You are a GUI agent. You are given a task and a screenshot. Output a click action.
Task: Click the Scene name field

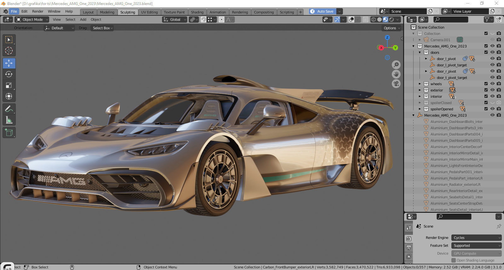pos(408,11)
